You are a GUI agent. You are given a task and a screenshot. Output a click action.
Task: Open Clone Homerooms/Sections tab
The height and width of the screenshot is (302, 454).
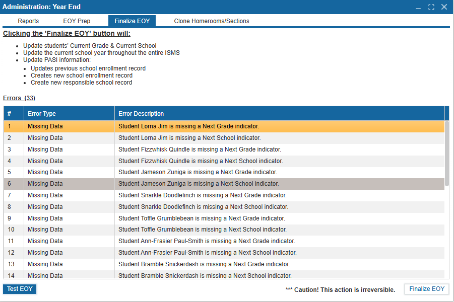(212, 21)
